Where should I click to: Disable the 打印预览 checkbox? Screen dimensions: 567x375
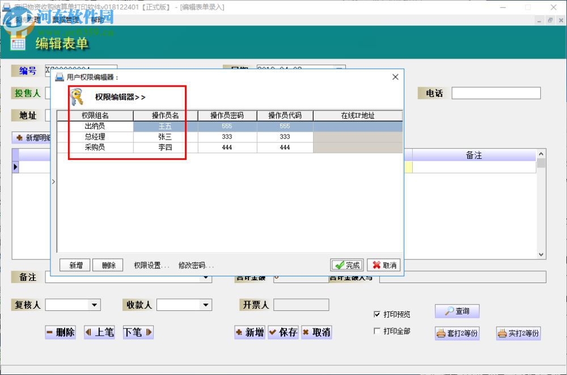377,314
